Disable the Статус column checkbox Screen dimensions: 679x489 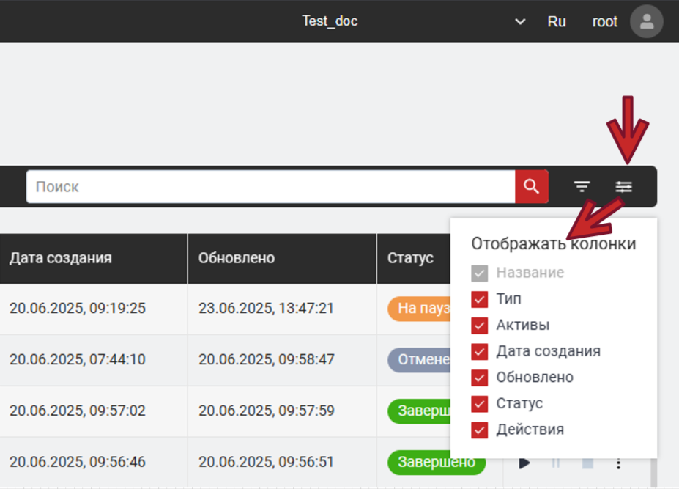(480, 404)
